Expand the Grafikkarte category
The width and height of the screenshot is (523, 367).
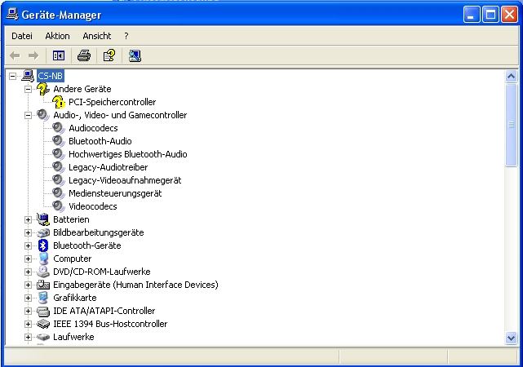(28, 298)
